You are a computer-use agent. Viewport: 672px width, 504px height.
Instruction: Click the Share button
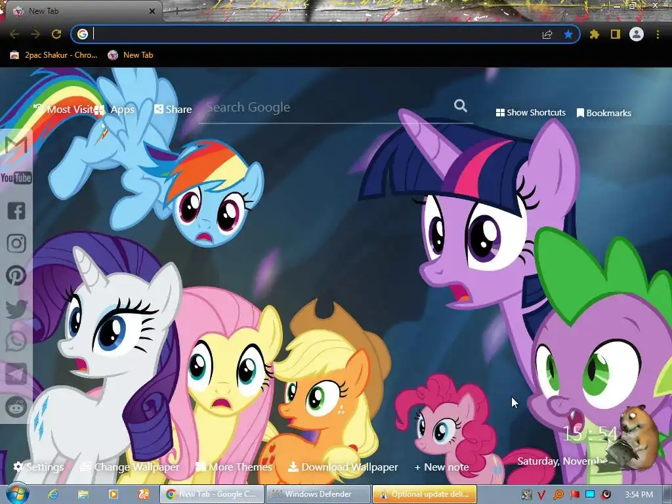[x=173, y=110]
